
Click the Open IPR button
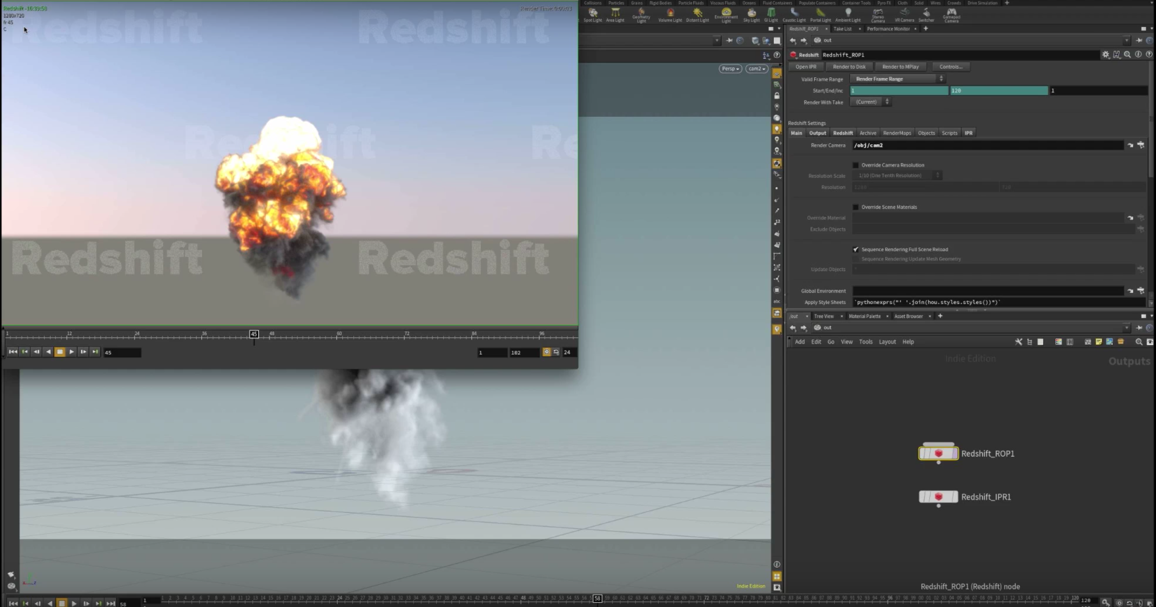click(806, 67)
